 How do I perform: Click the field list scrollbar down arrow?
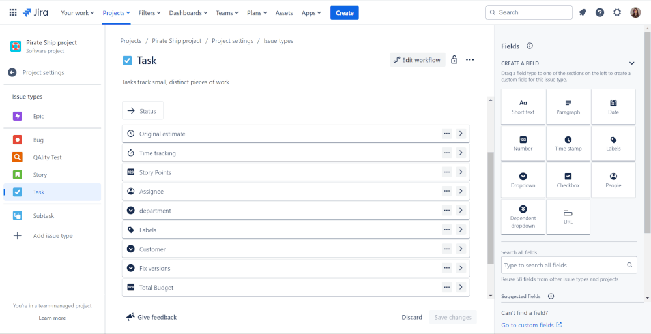[x=490, y=296]
